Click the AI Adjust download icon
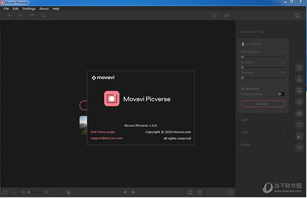The width and height of the screenshot is (307, 198). pos(243,44)
